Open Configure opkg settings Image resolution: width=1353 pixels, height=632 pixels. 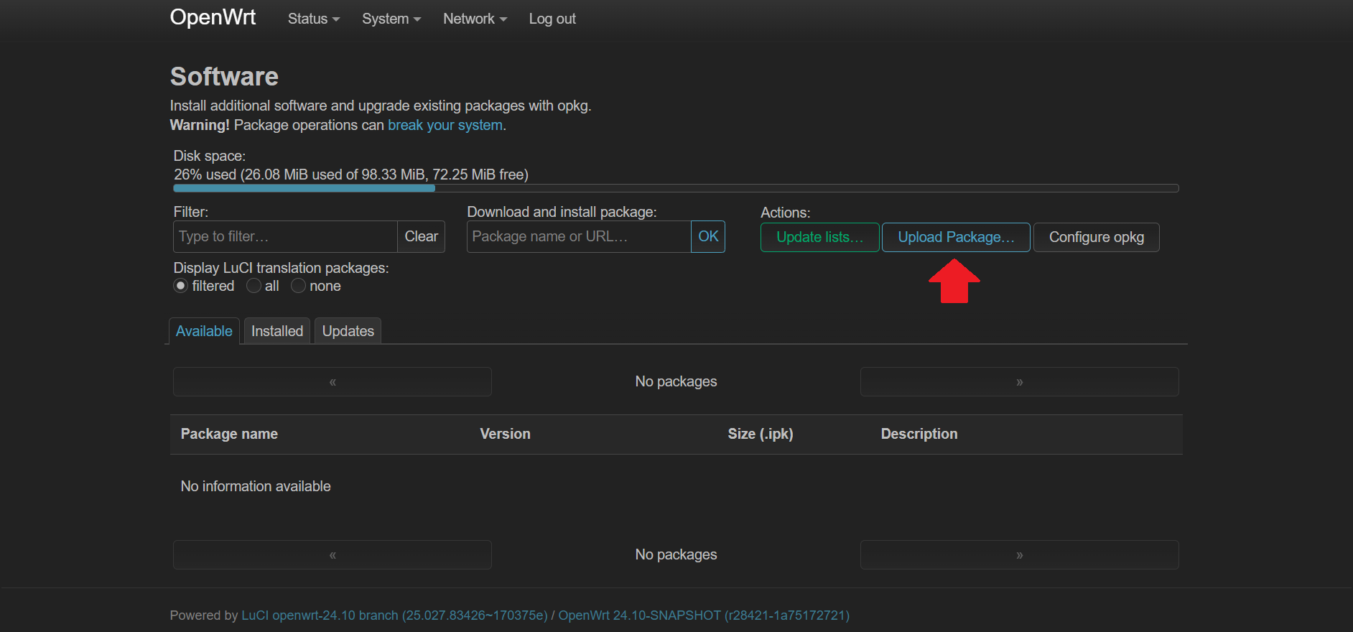click(1097, 237)
